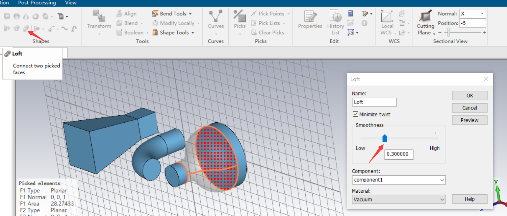Close the Loft dialog
The width and height of the screenshot is (507, 216).
[x=486, y=79]
